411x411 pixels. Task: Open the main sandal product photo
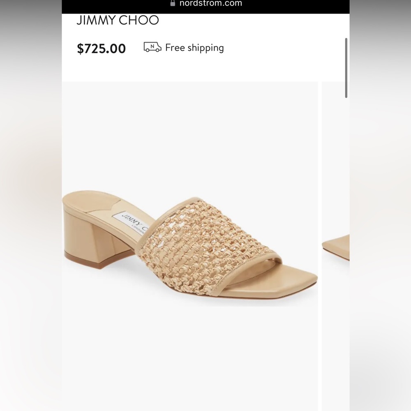click(x=191, y=242)
